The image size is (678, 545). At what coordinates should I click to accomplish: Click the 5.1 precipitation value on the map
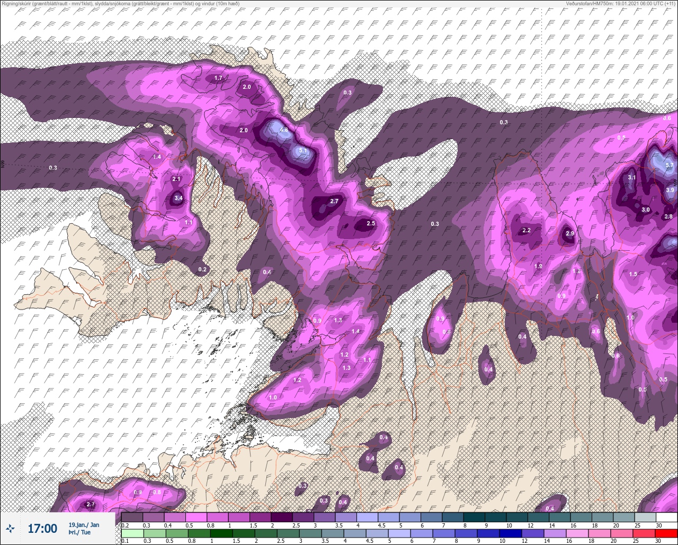[x=304, y=150]
